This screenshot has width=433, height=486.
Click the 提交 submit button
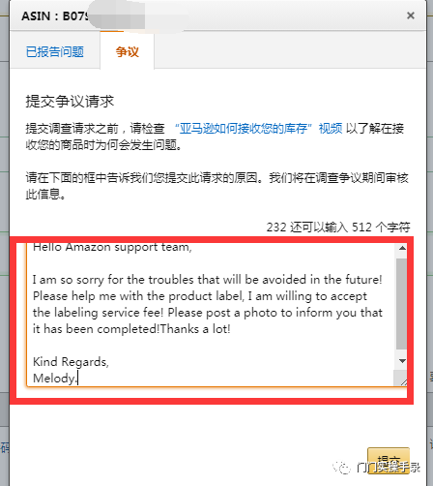pos(389,461)
